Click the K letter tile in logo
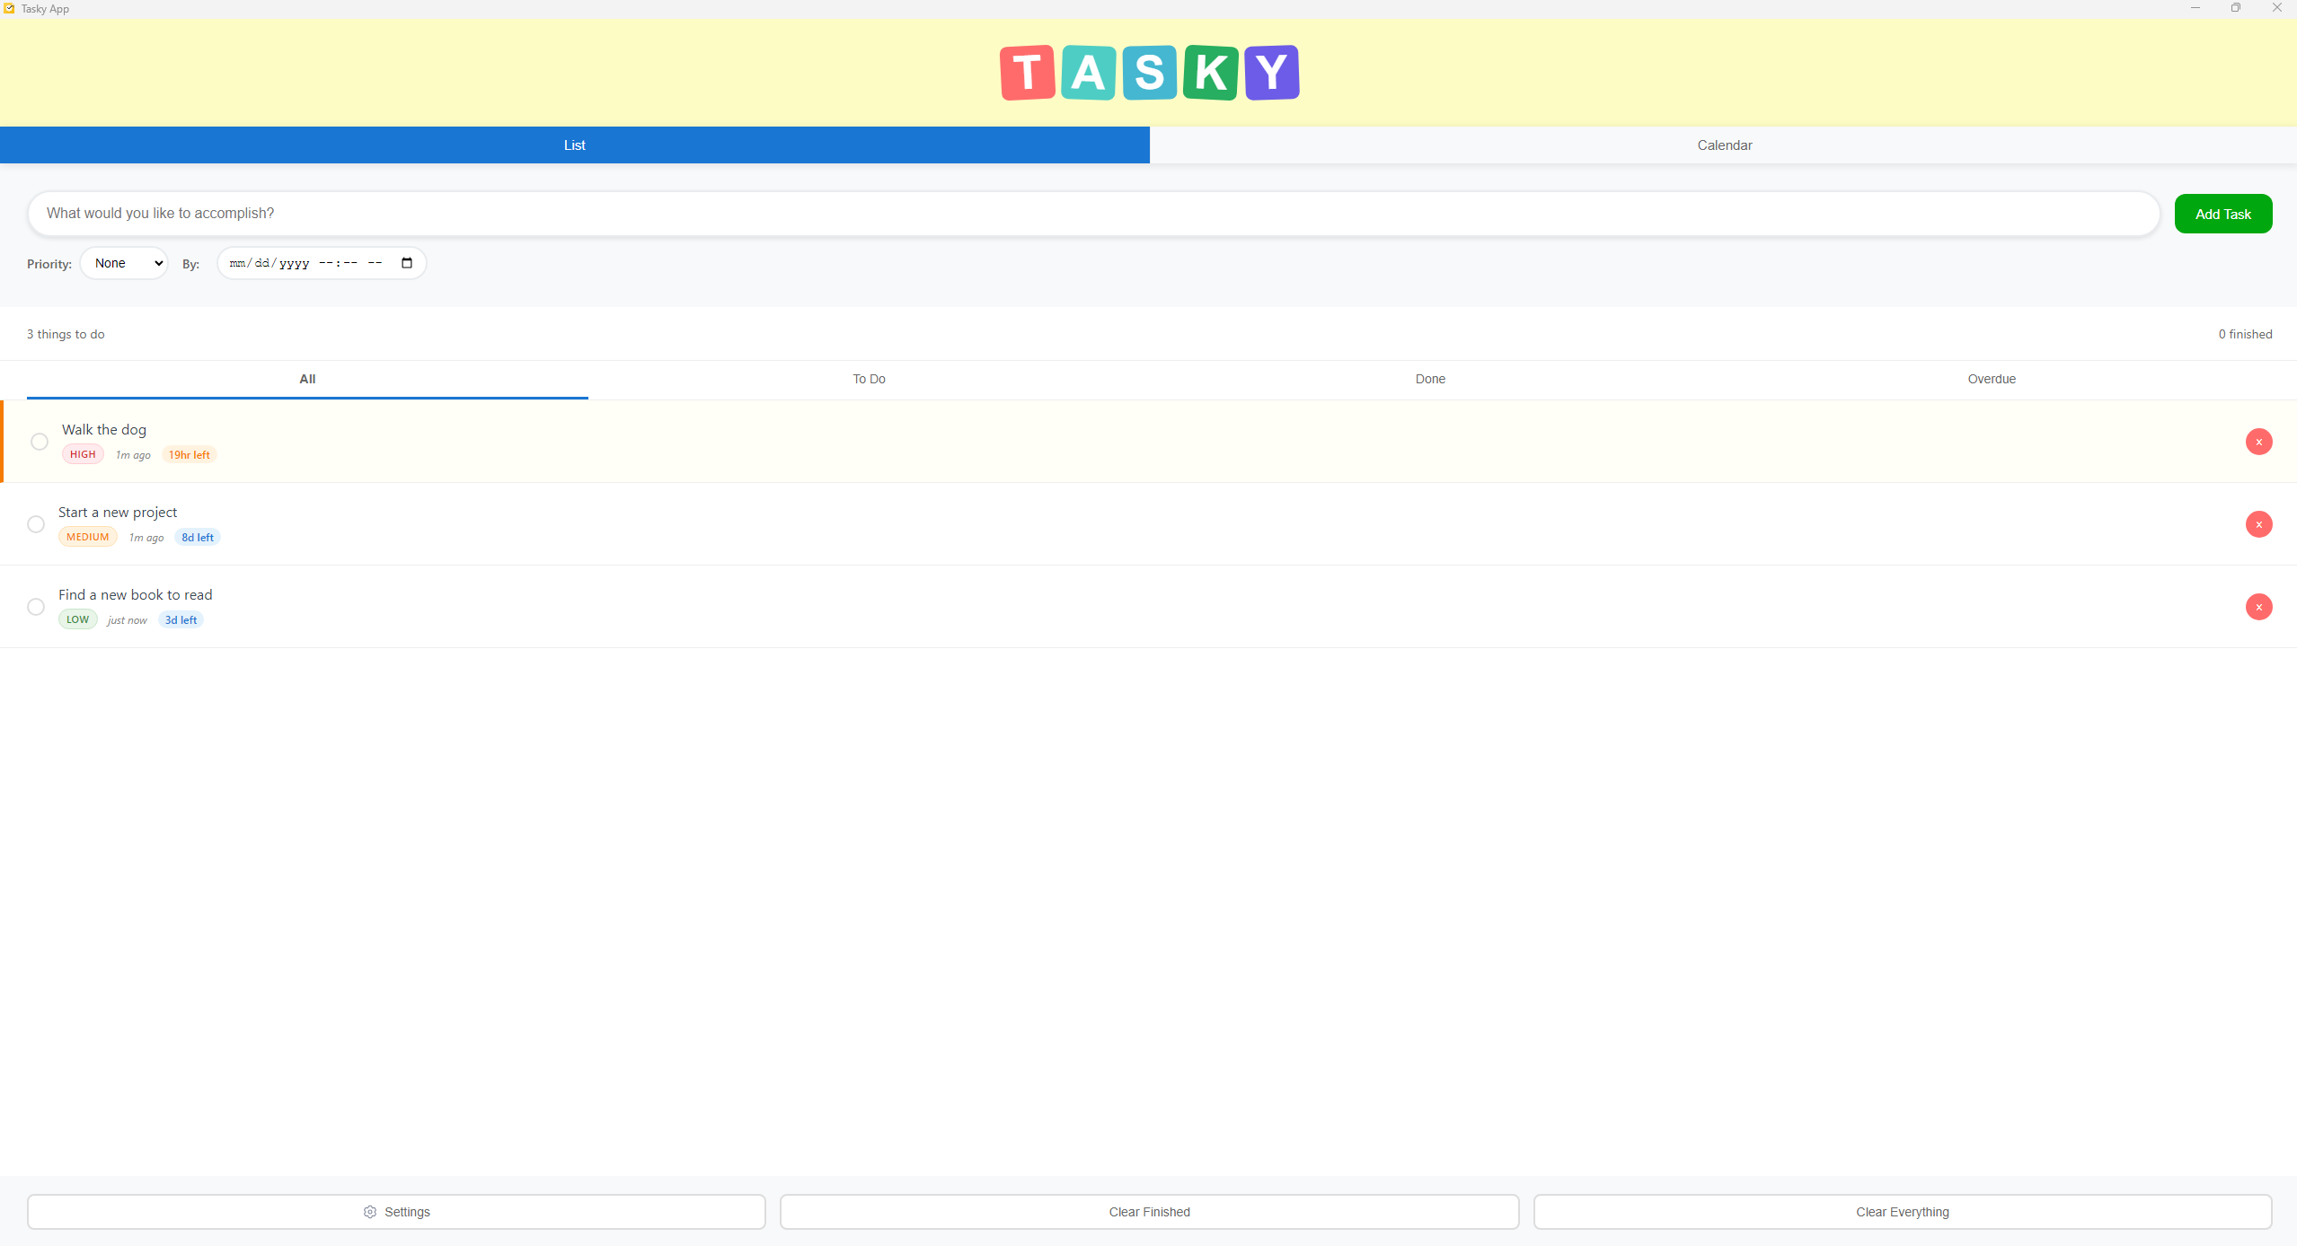The image size is (2297, 1246). coord(1210,73)
